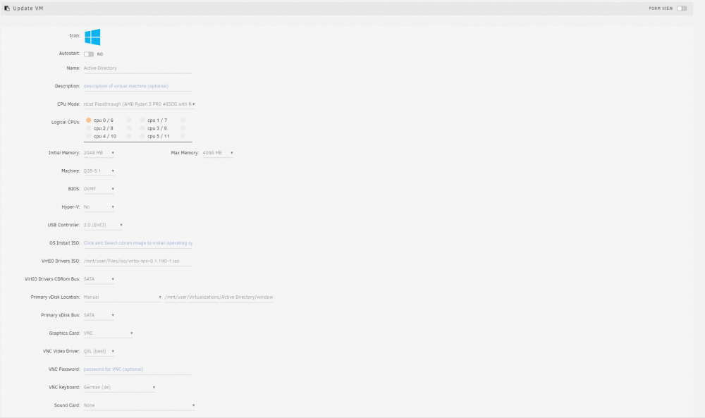Check the cpu 9 checkbox
This screenshot has height=418, width=705.
[x=183, y=128]
